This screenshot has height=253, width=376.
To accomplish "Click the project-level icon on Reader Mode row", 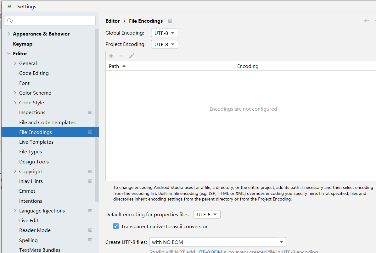I will tap(90, 230).
